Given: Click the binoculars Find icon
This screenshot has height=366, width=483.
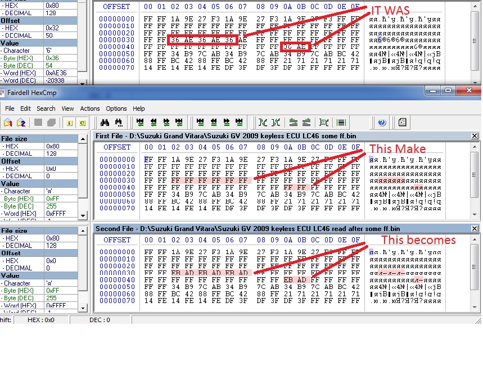Looking at the screenshot, I should [x=105, y=123].
